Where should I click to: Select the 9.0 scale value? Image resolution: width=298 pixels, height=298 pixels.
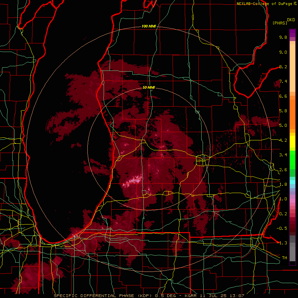[283, 52]
